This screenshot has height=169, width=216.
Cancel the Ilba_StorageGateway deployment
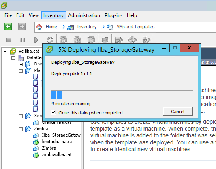click(178, 112)
